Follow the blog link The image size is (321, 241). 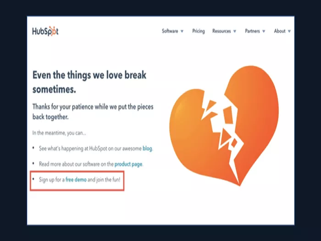point(147,148)
